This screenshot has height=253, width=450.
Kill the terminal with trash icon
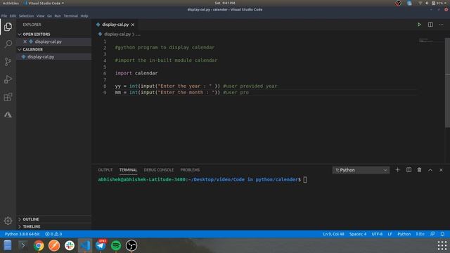click(419, 170)
